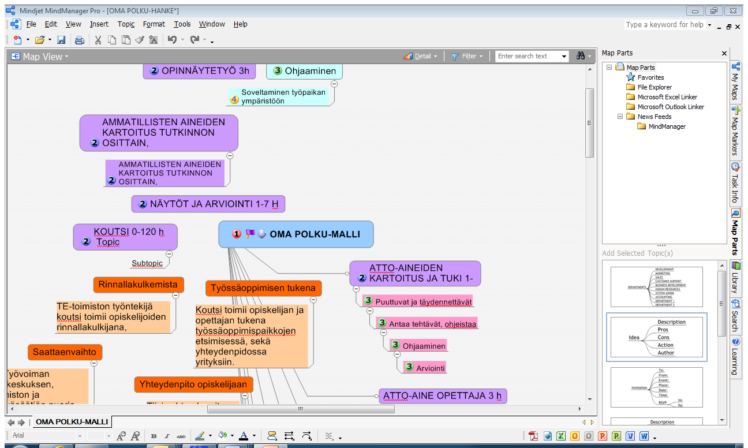This screenshot has width=748, height=448.
Task: Select the Microsoft Excel Linker folder
Action: click(x=667, y=97)
